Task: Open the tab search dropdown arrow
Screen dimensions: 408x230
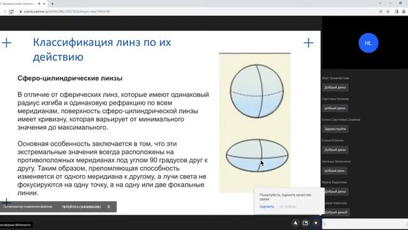Action: click(380, 3)
